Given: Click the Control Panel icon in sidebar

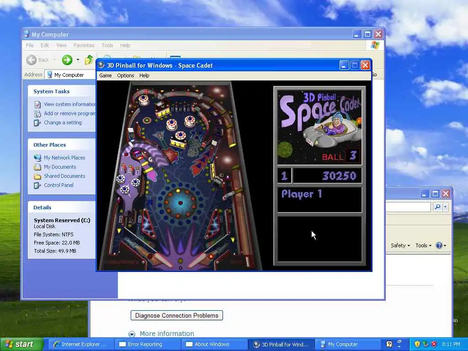Looking at the screenshot, I should (x=37, y=186).
